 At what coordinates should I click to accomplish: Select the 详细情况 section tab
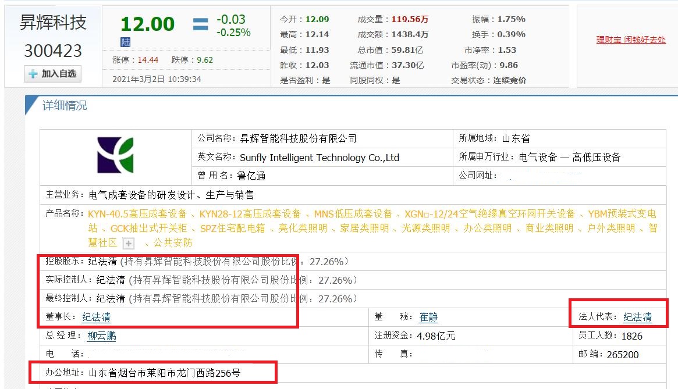(x=65, y=105)
